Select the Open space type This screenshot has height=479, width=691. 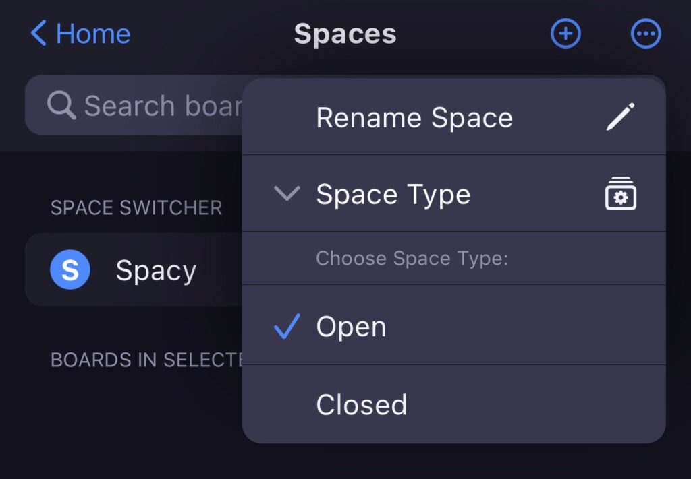click(351, 327)
